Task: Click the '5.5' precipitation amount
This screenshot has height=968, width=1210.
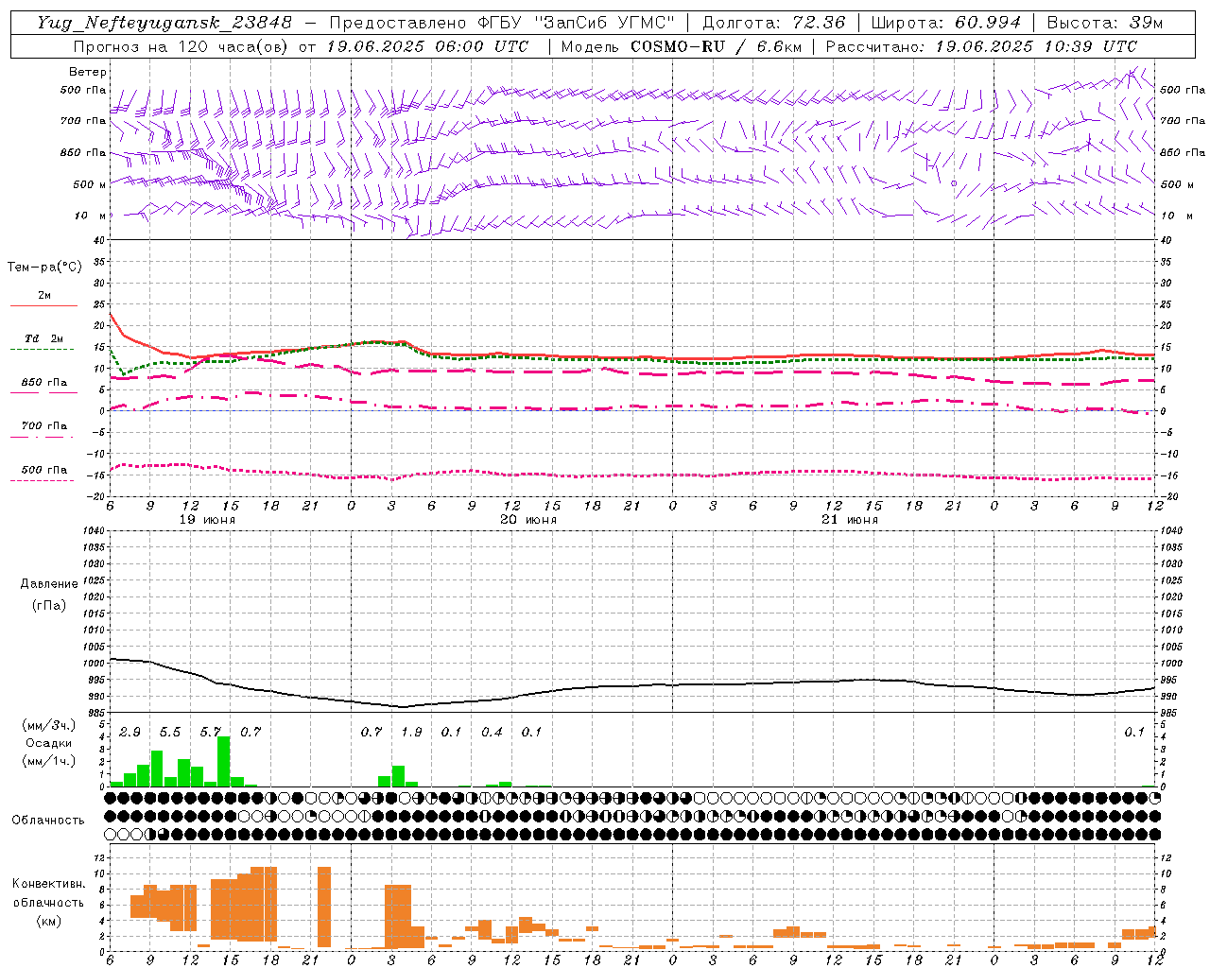Action: (170, 732)
